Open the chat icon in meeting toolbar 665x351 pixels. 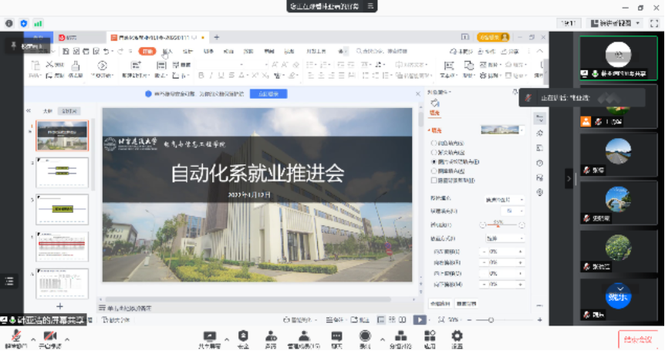click(336, 336)
